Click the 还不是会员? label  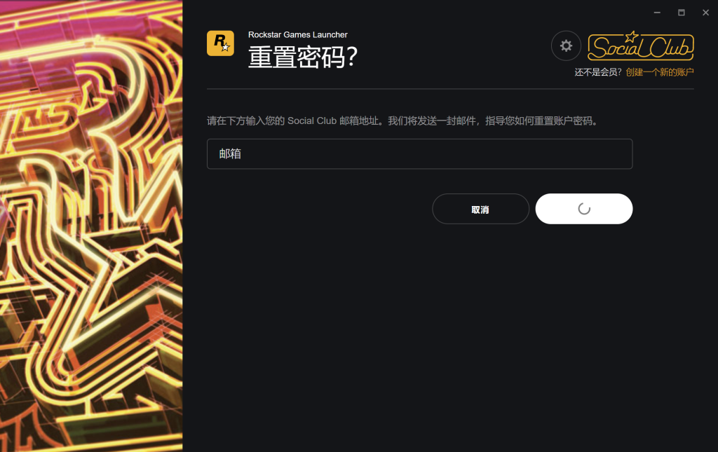pos(598,72)
